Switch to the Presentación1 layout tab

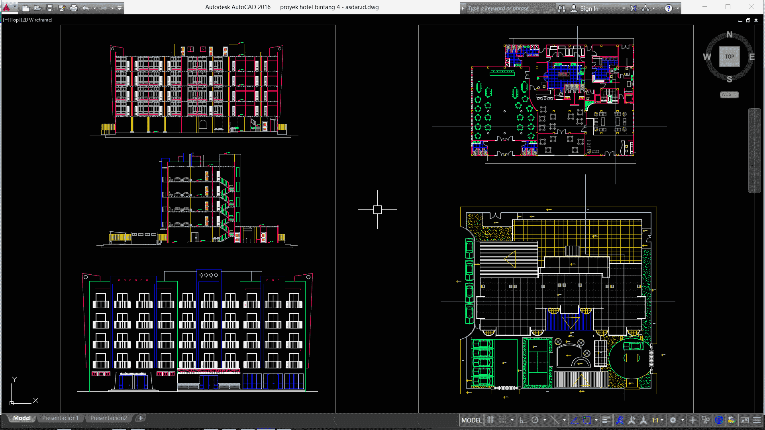pyautogui.click(x=60, y=418)
